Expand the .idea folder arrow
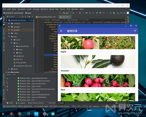Viewport: 146px width, 117px height. pyautogui.click(x=9, y=33)
